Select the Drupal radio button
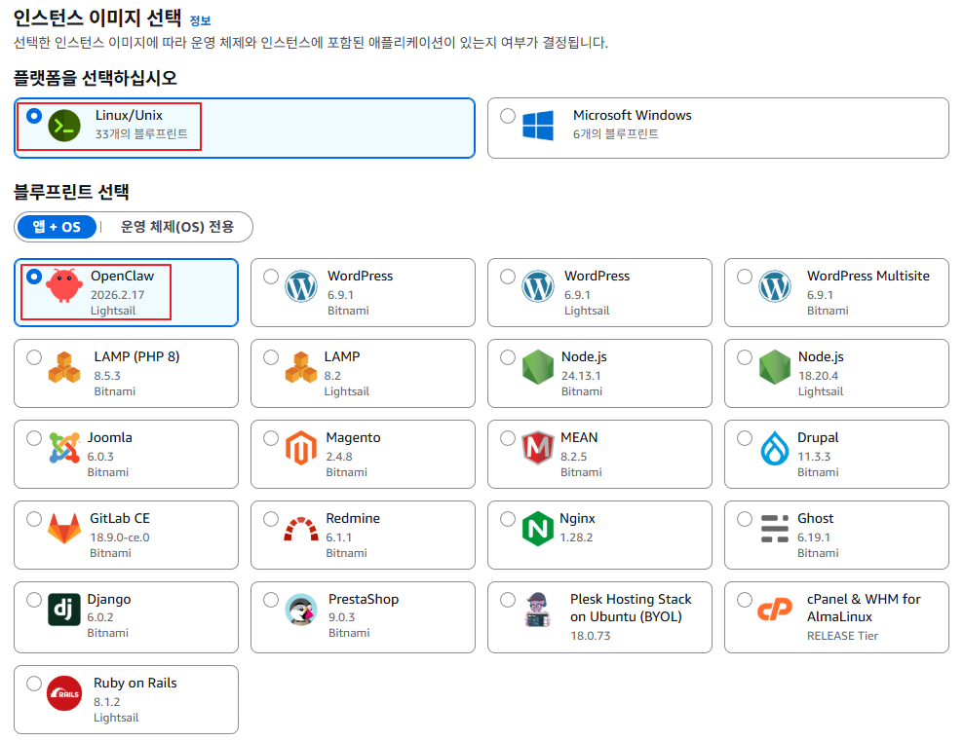The image size is (964, 741). 745,438
